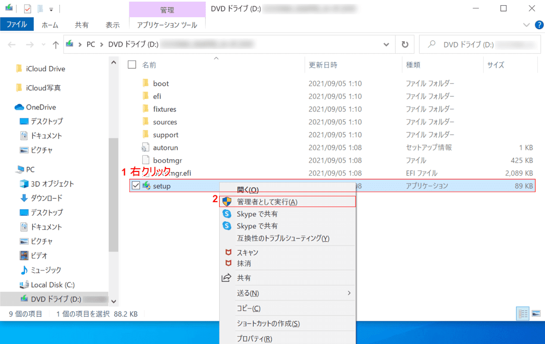Click the help question mark icon
The height and width of the screenshot is (344, 545).
[539, 25]
